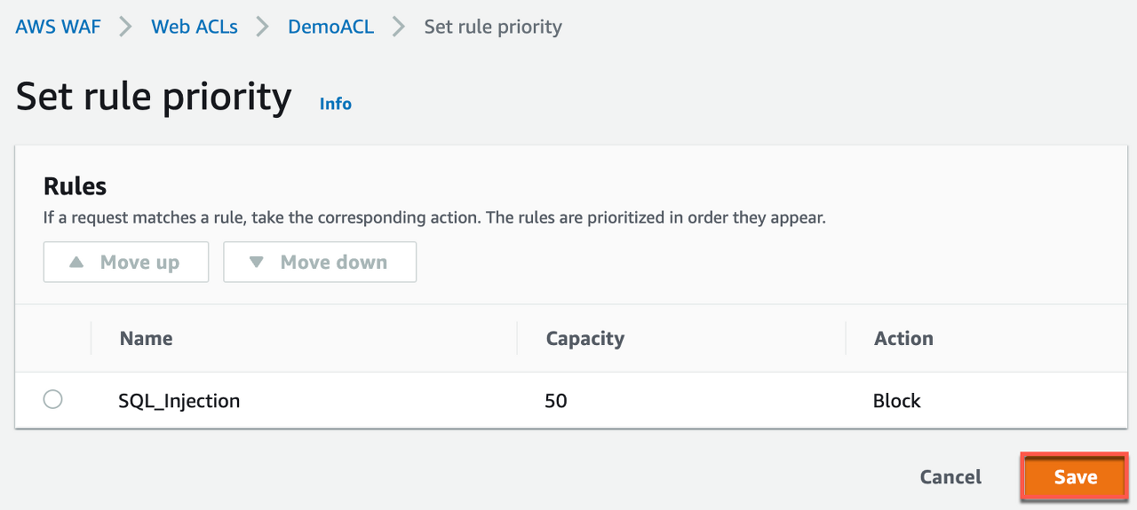
Task: Click the Capacity column header
Action: point(584,339)
